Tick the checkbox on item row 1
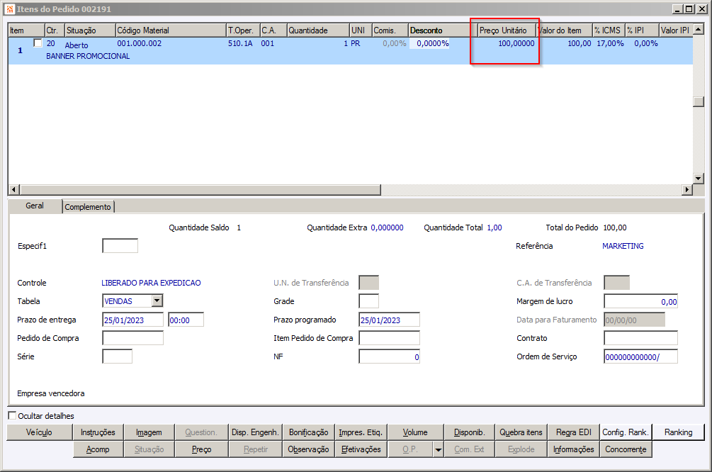This screenshot has width=712, height=472. point(38,43)
